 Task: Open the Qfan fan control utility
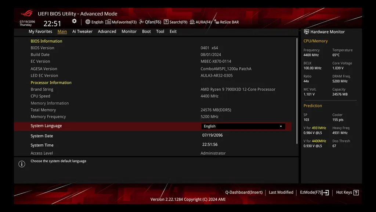click(150, 22)
